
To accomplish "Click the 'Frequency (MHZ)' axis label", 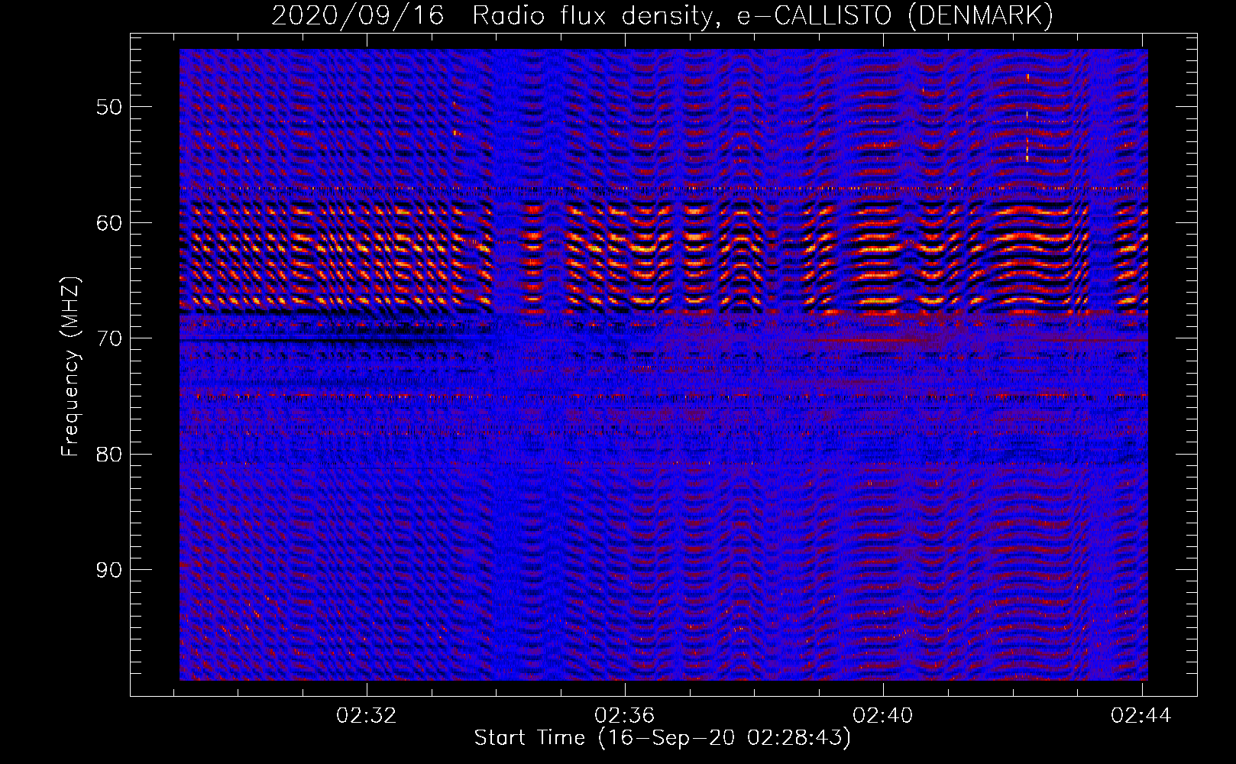I will pos(70,367).
